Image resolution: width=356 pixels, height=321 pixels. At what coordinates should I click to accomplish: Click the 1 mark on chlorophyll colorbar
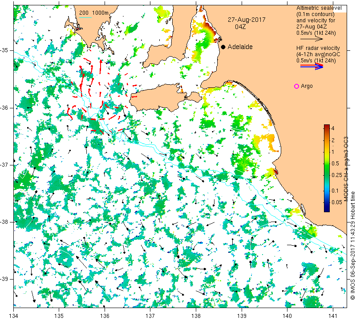[333, 152]
